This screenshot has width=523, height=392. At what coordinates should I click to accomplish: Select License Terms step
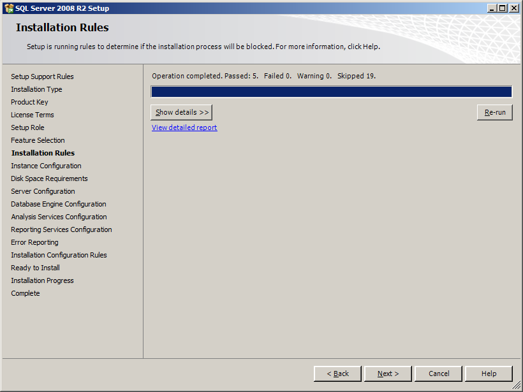pos(32,115)
